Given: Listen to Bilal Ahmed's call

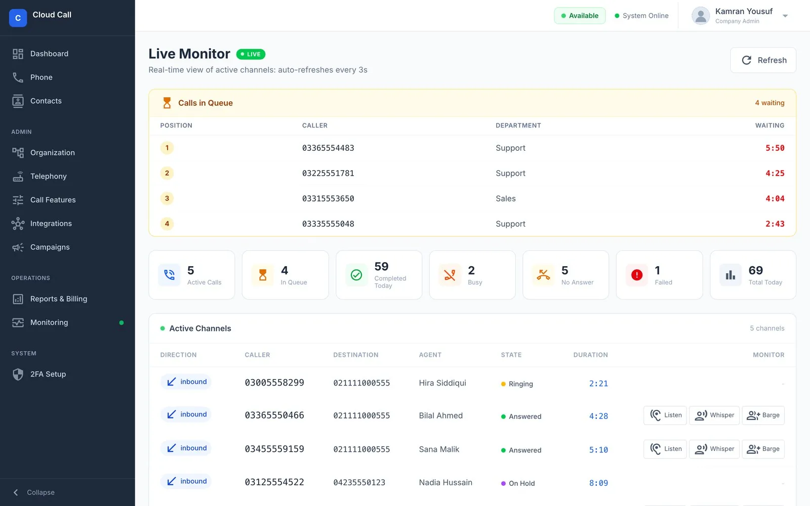Looking at the screenshot, I should pyautogui.click(x=665, y=415).
